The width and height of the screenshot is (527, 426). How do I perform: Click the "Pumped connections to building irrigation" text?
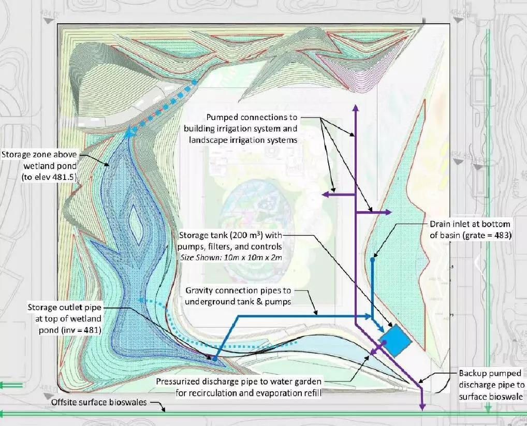pyautogui.click(x=252, y=128)
